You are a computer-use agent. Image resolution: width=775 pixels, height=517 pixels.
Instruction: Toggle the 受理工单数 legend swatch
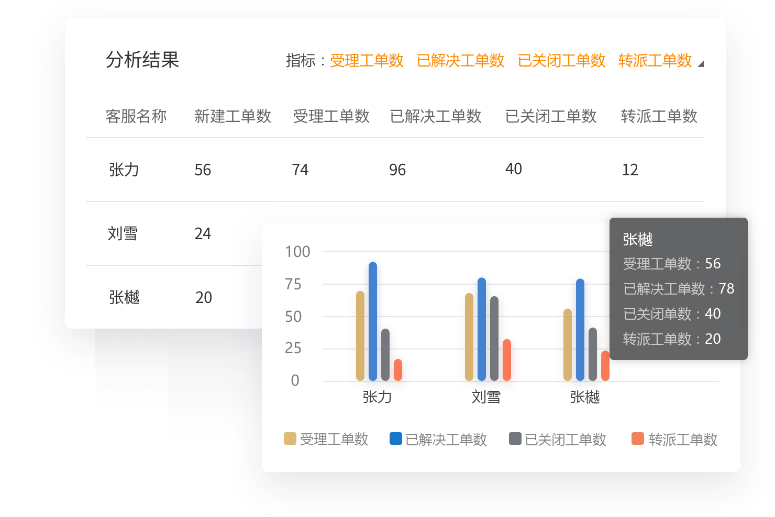coord(290,439)
